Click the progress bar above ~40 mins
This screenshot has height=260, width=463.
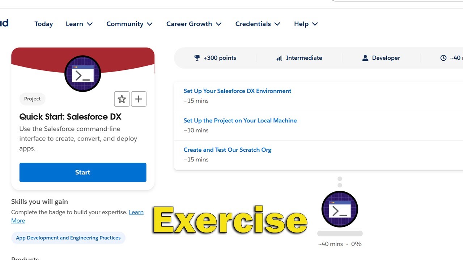[x=340, y=234]
